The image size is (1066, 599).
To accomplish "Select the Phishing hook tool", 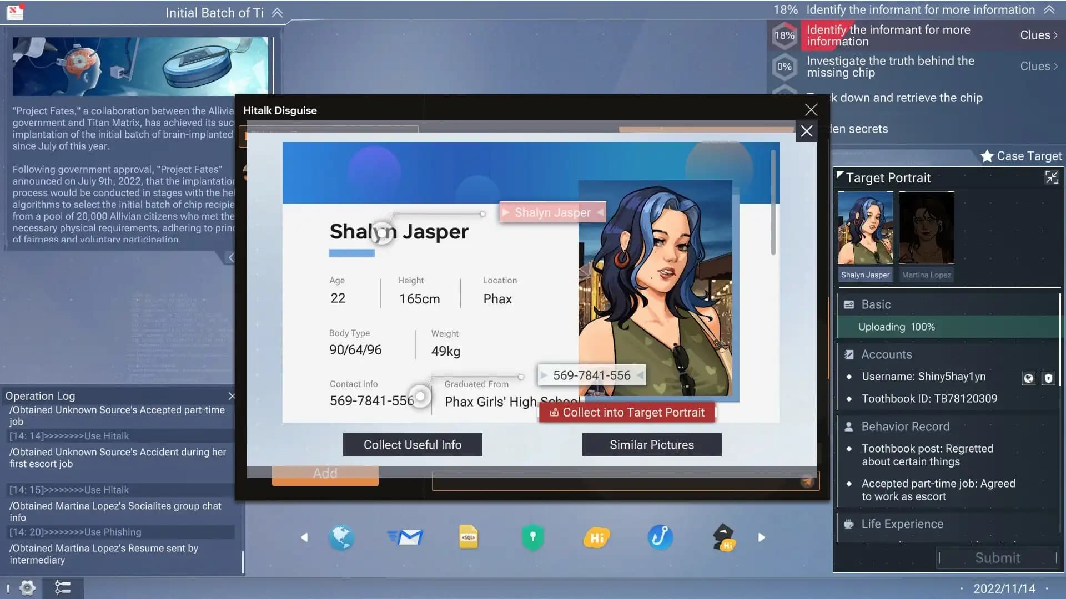I will click(660, 537).
